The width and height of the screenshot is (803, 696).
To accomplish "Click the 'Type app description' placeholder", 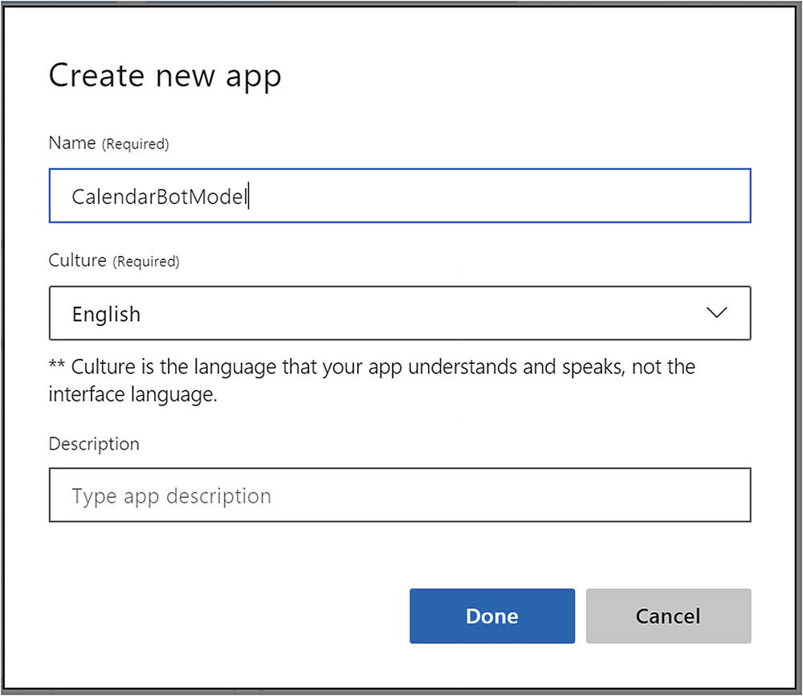I will pos(171,496).
